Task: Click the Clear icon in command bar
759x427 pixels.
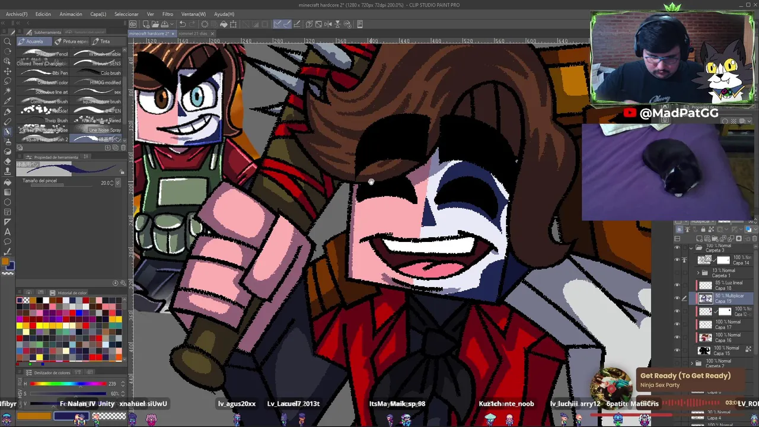Action: point(205,24)
